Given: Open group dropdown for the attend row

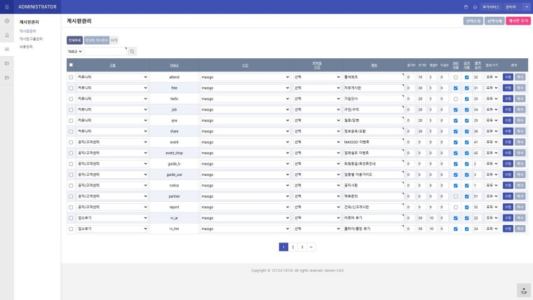Looking at the screenshot, I should (112, 77).
